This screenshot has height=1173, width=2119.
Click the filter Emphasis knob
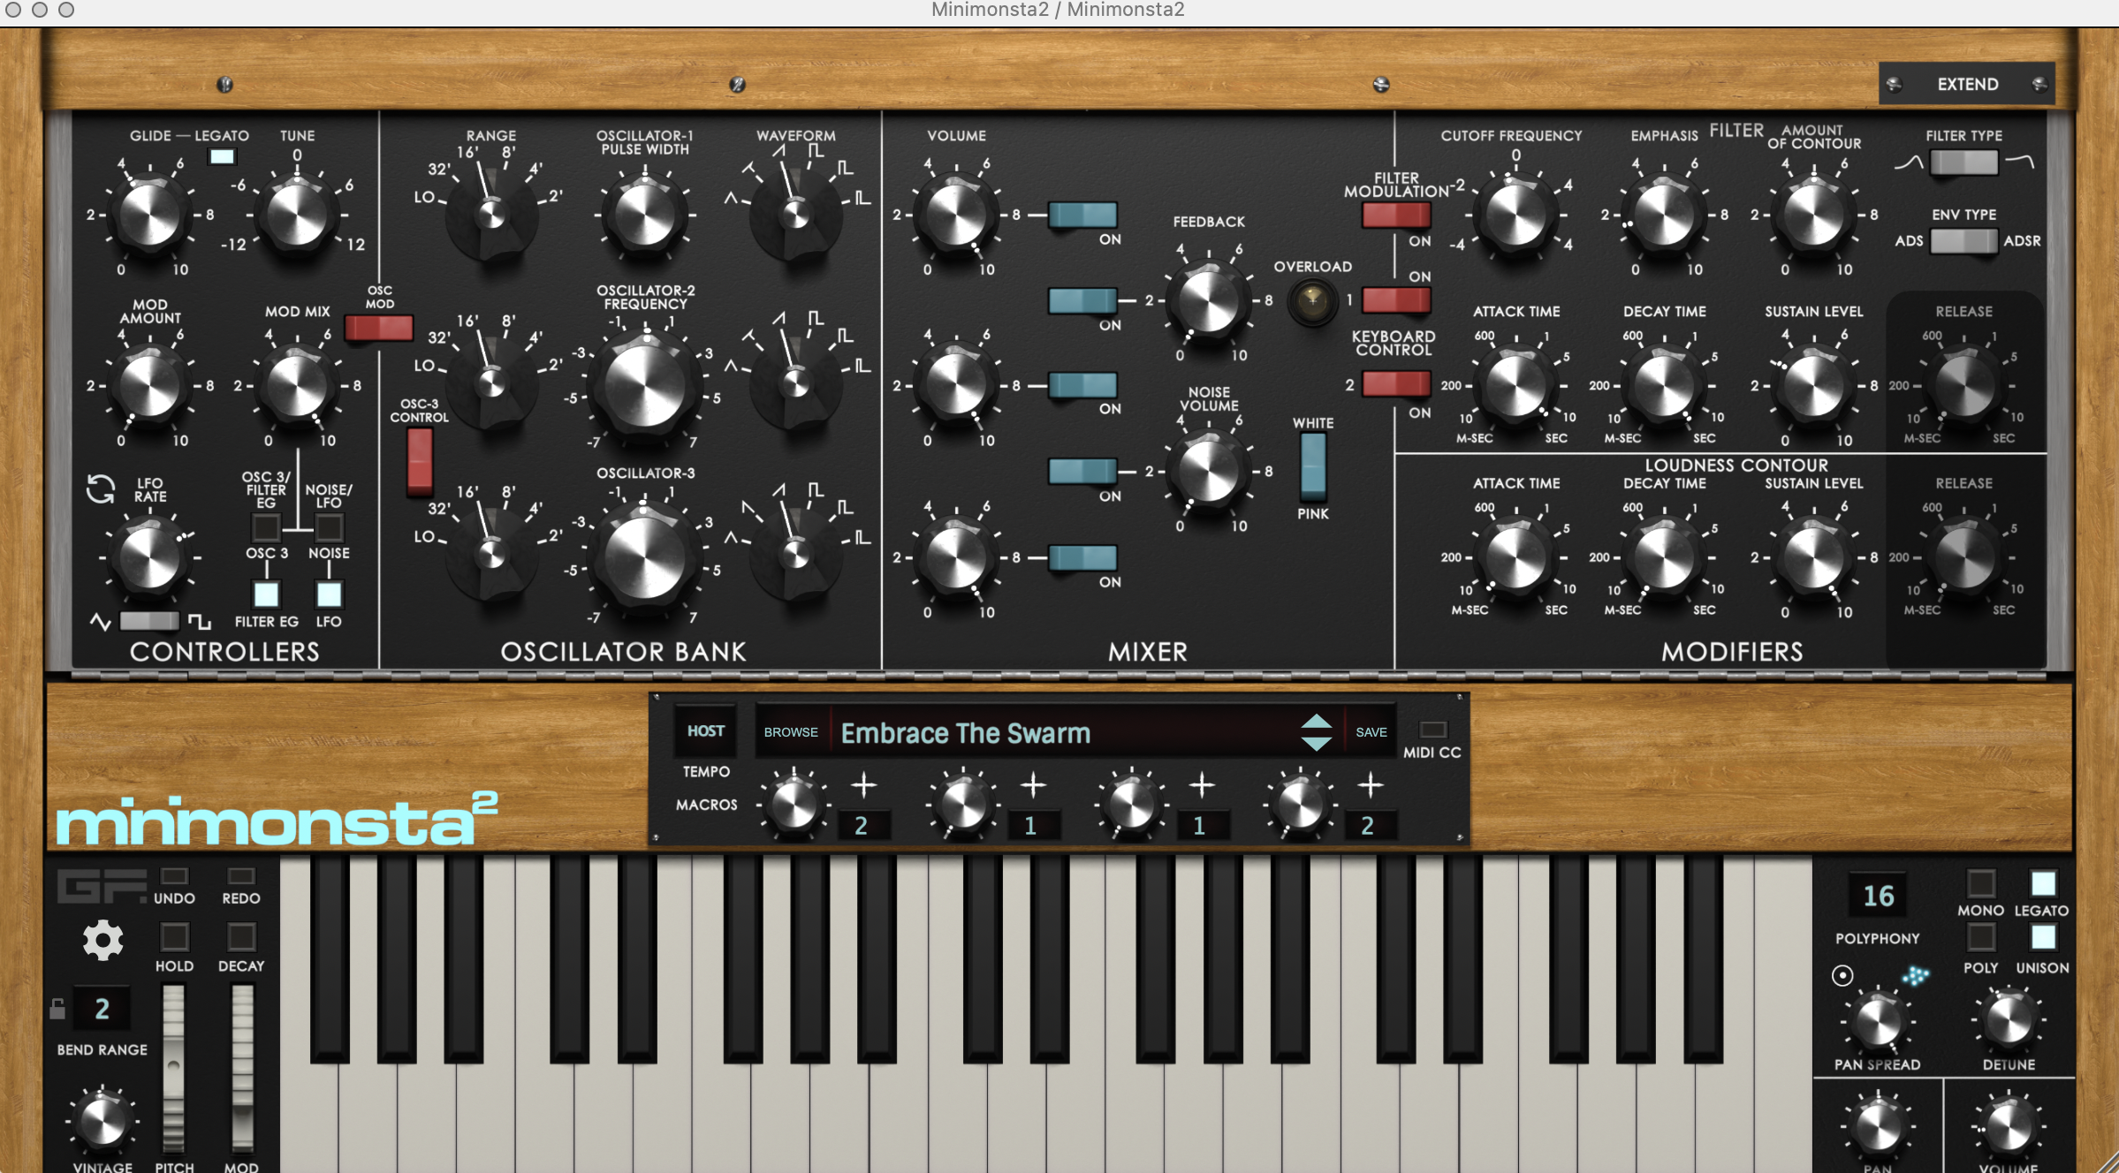point(1664,215)
